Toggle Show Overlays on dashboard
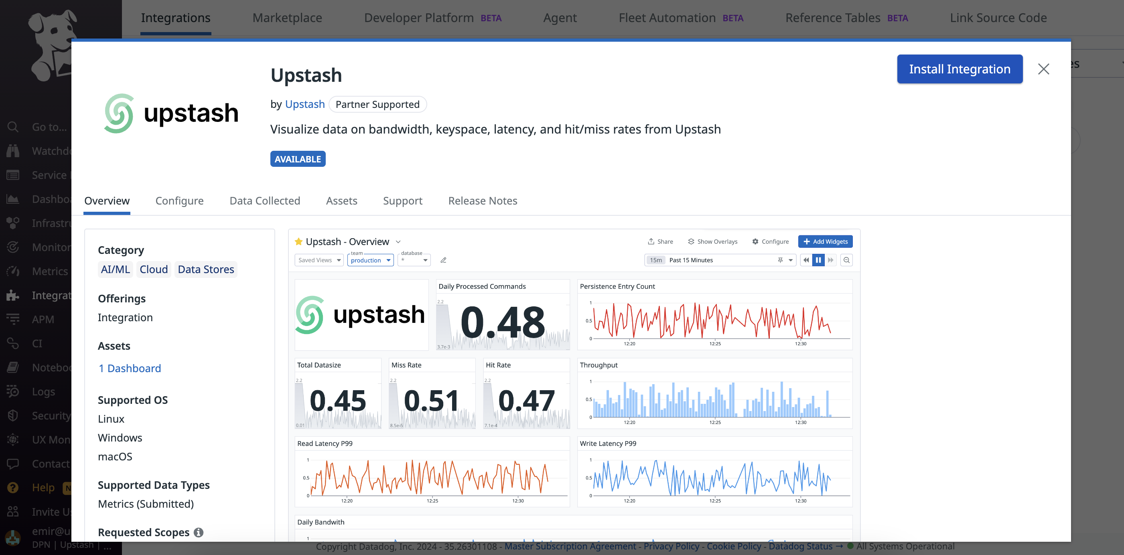Viewport: 1124px width, 555px height. point(712,242)
